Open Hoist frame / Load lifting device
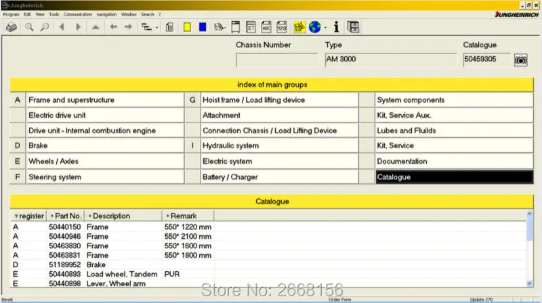The image size is (542, 303). coord(280,100)
